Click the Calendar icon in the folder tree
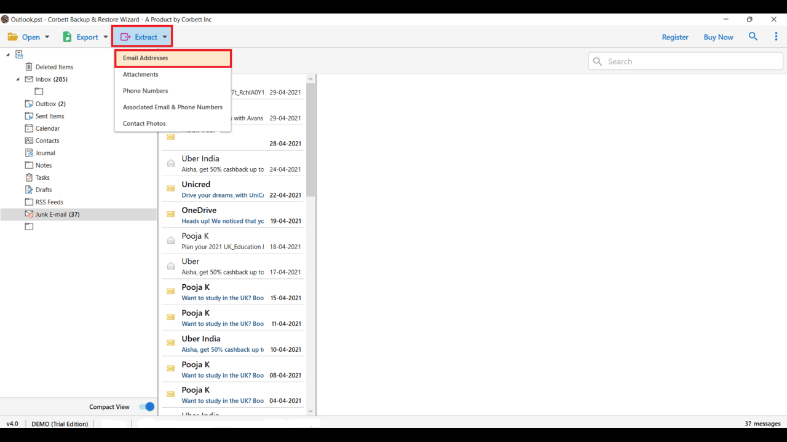This screenshot has height=442, width=787. (29, 128)
